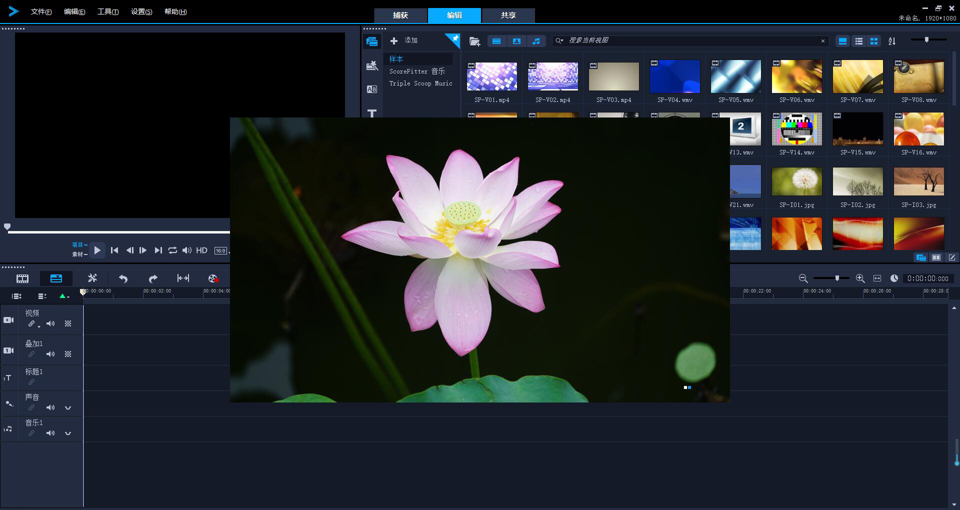Sort library clips with the sort icon
960x510 pixels.
pos(892,41)
